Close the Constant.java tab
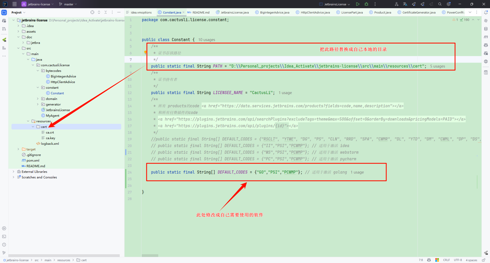490x263 pixels. (x=184, y=12)
